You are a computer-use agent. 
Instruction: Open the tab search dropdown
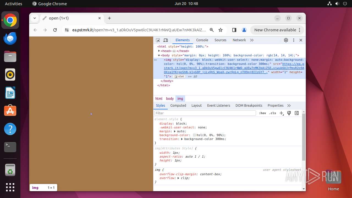[x=35, y=18]
